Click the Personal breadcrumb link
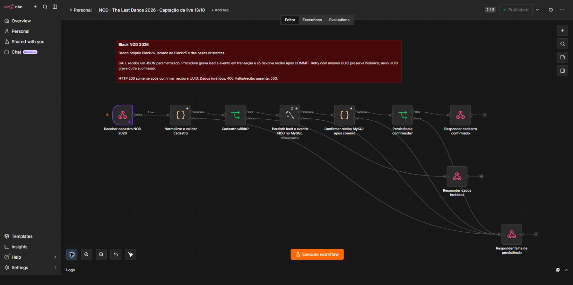573x285 pixels. click(80, 10)
